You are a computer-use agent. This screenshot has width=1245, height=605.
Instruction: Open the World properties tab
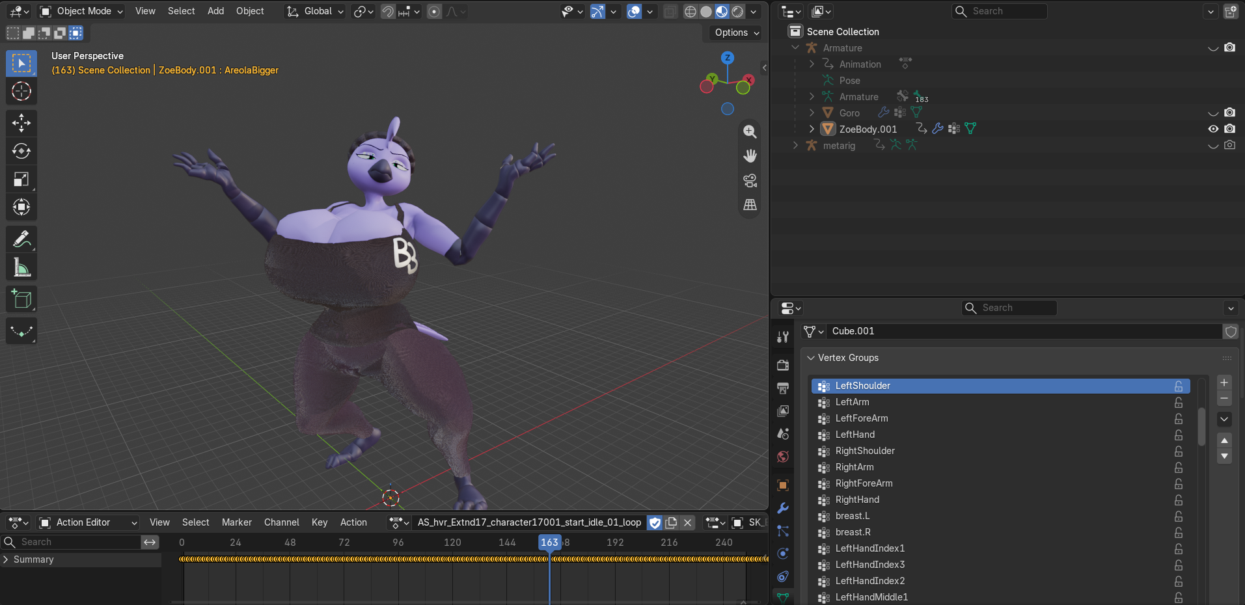click(783, 457)
